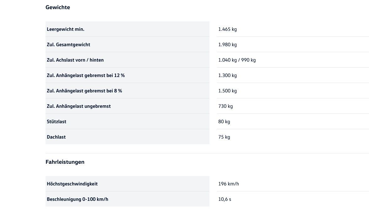Viewport: 369px width, 209px height.
Task: Click Anhängelast gebremst bei 12 % label
Action: click(x=86, y=75)
